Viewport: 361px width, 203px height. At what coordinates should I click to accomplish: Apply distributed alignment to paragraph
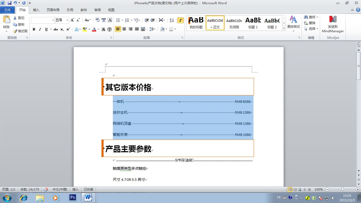click(143, 29)
